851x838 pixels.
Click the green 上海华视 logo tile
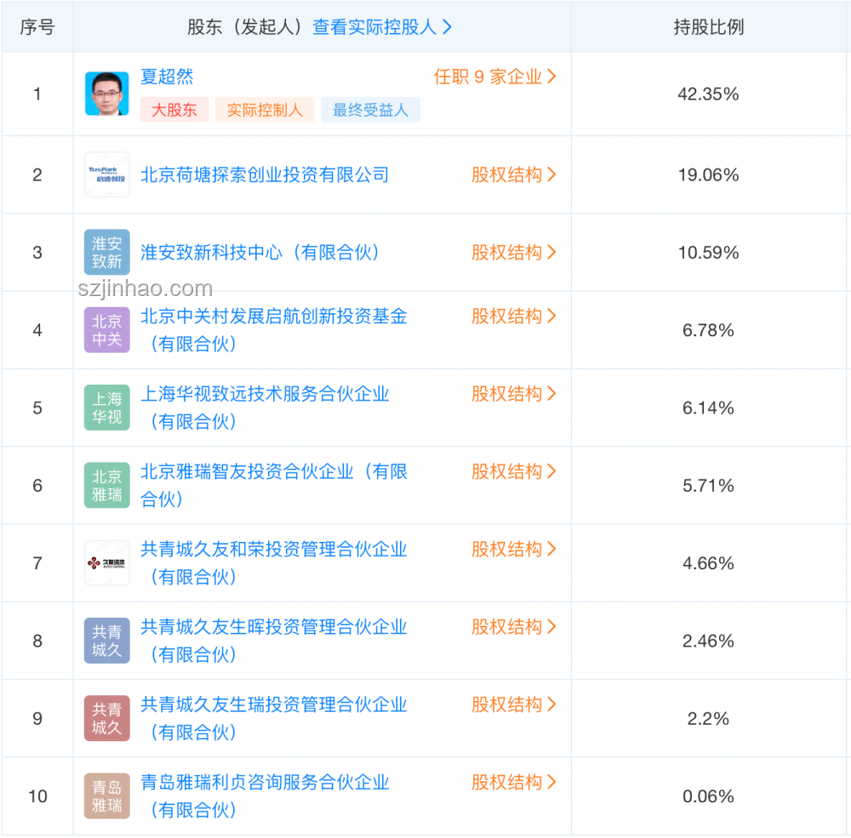(107, 408)
